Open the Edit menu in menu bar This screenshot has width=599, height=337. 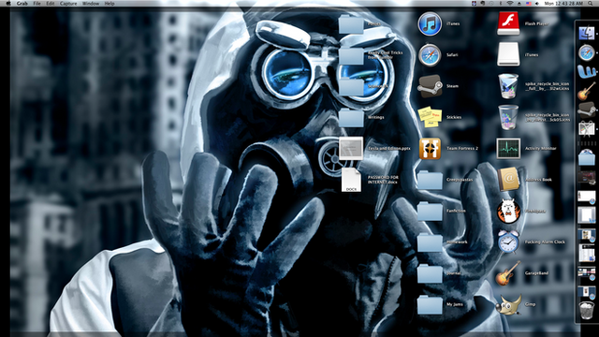[50, 4]
